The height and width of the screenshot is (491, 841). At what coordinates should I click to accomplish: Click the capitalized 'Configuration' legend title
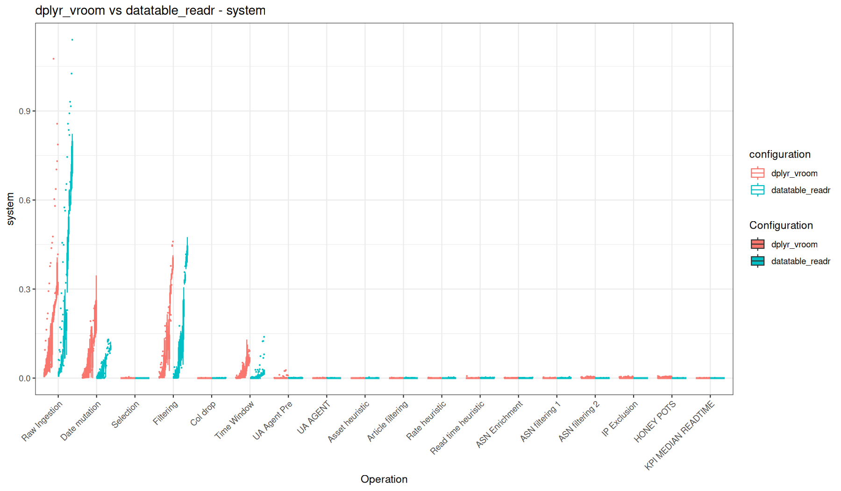[x=781, y=225]
